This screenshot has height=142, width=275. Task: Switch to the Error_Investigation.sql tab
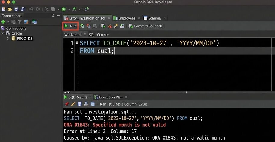(87, 18)
